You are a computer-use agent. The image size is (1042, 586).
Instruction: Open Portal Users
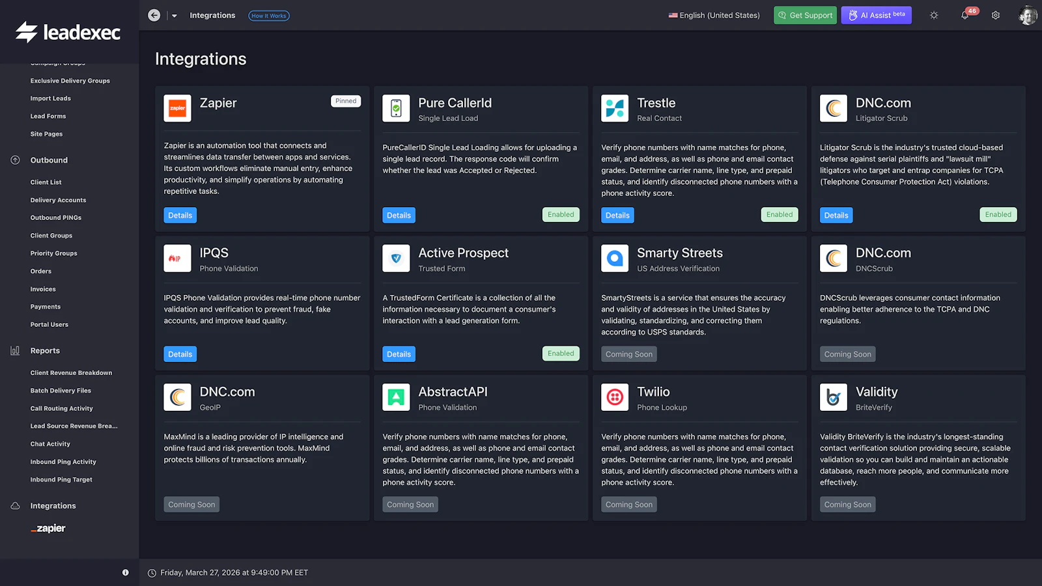click(49, 324)
